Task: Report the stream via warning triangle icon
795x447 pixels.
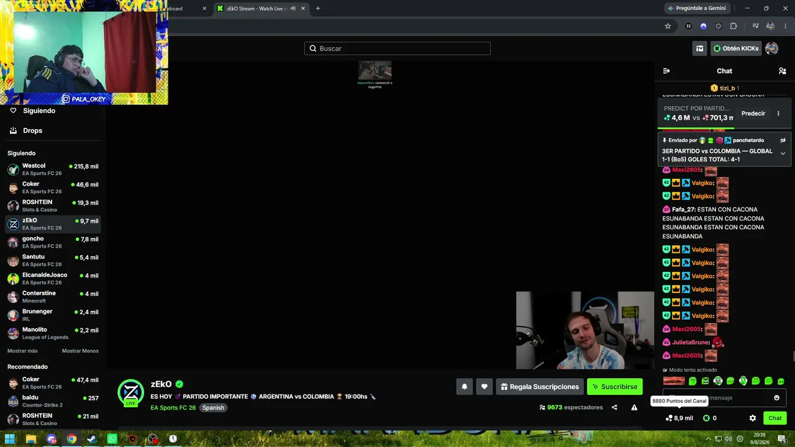Action: (x=634, y=407)
